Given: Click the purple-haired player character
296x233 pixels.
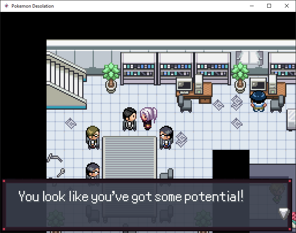Looking at the screenshot, I should click(148, 118).
